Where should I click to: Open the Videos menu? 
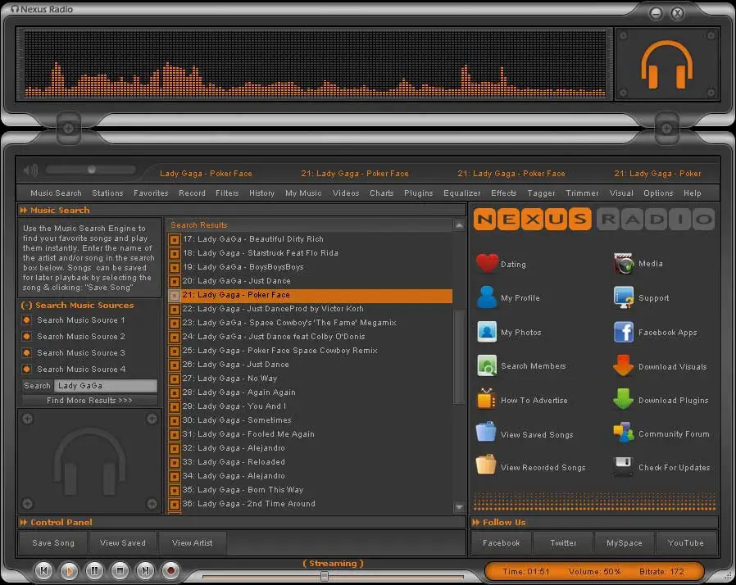346,193
